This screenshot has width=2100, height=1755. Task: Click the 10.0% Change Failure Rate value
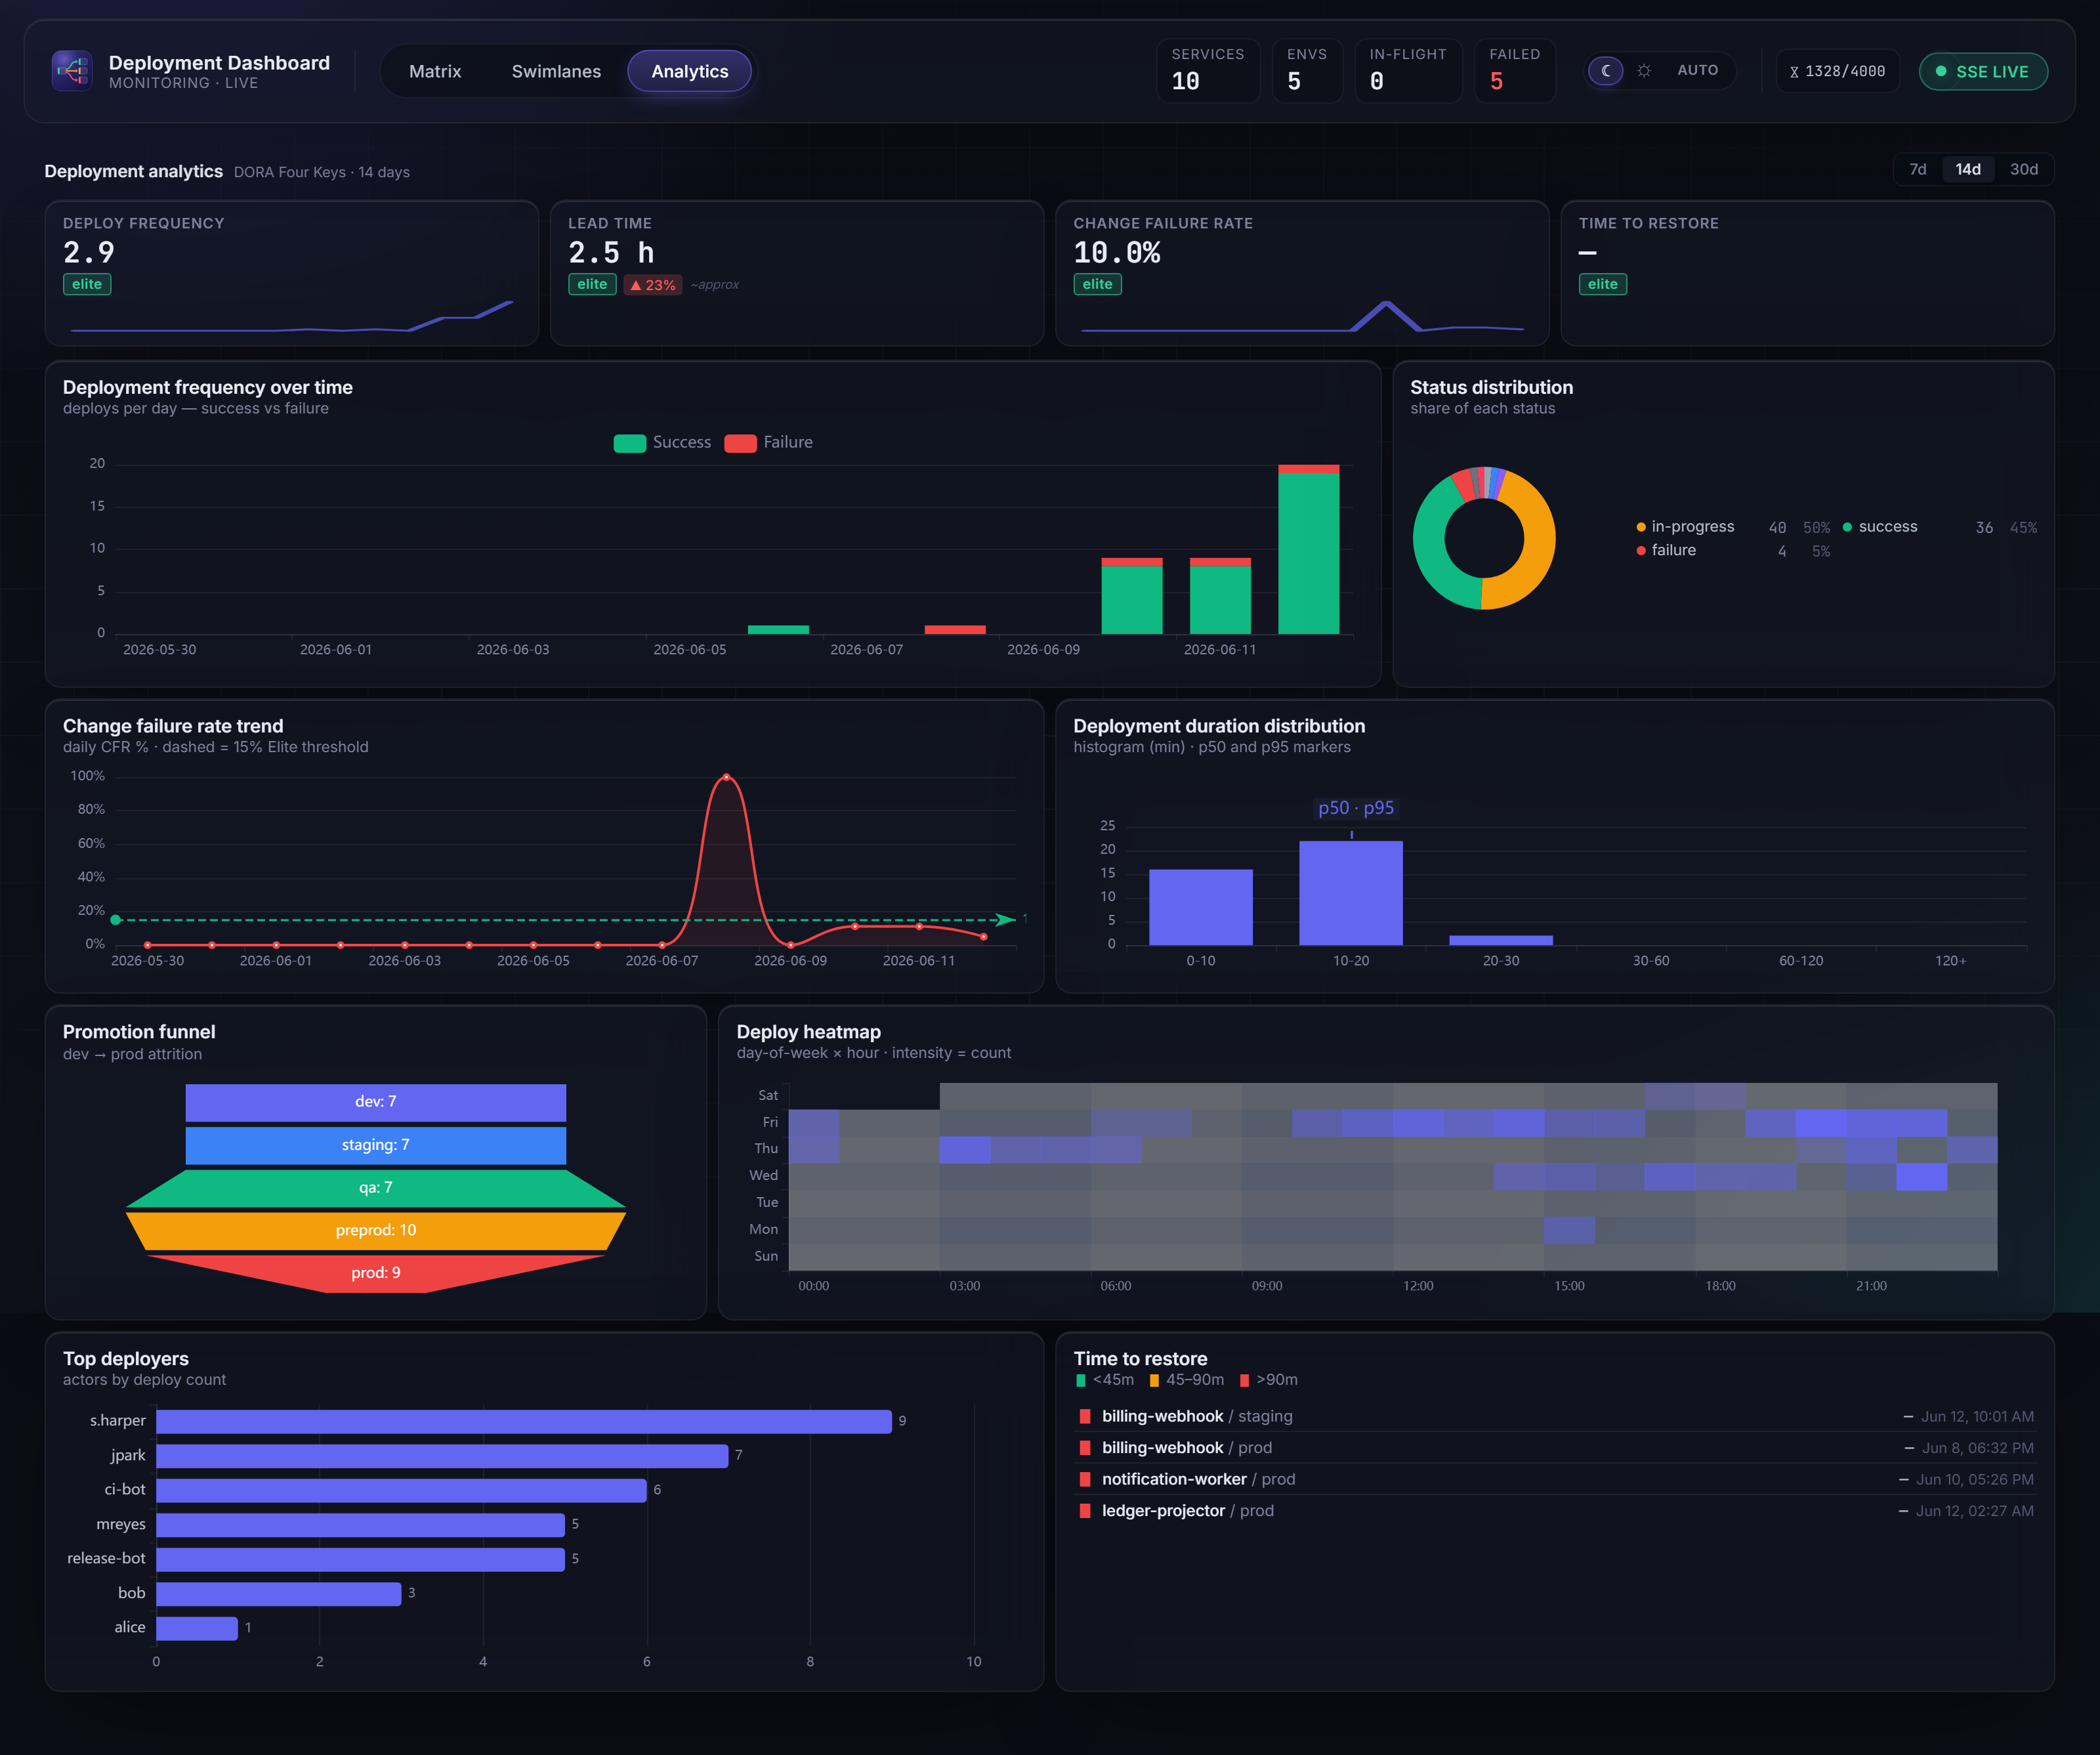click(x=1117, y=253)
